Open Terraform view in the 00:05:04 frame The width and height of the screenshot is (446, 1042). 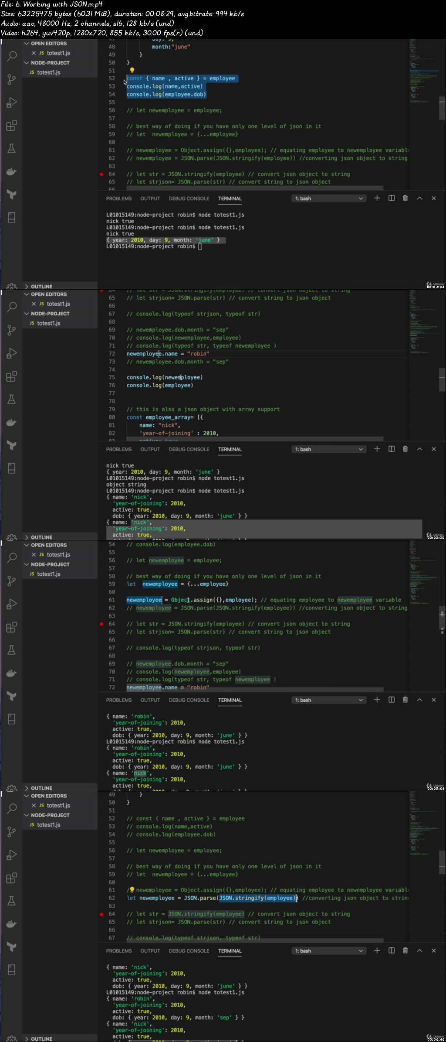coord(12,696)
